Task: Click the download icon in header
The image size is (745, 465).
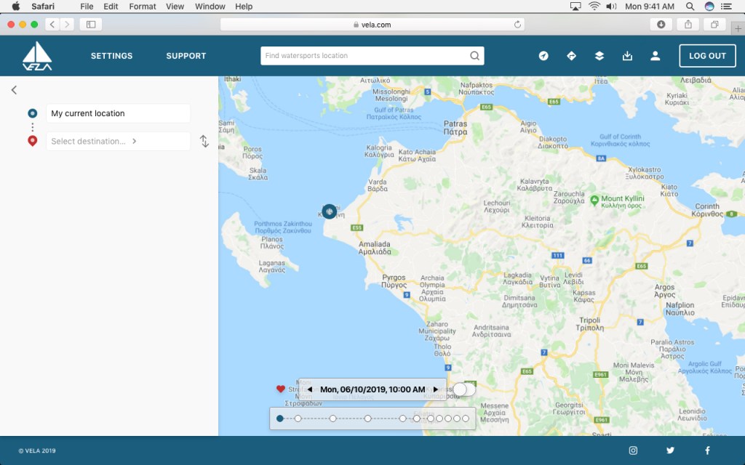Action: [628, 56]
